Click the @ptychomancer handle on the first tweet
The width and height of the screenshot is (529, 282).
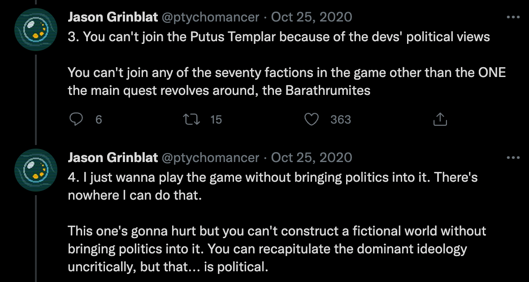210,17
